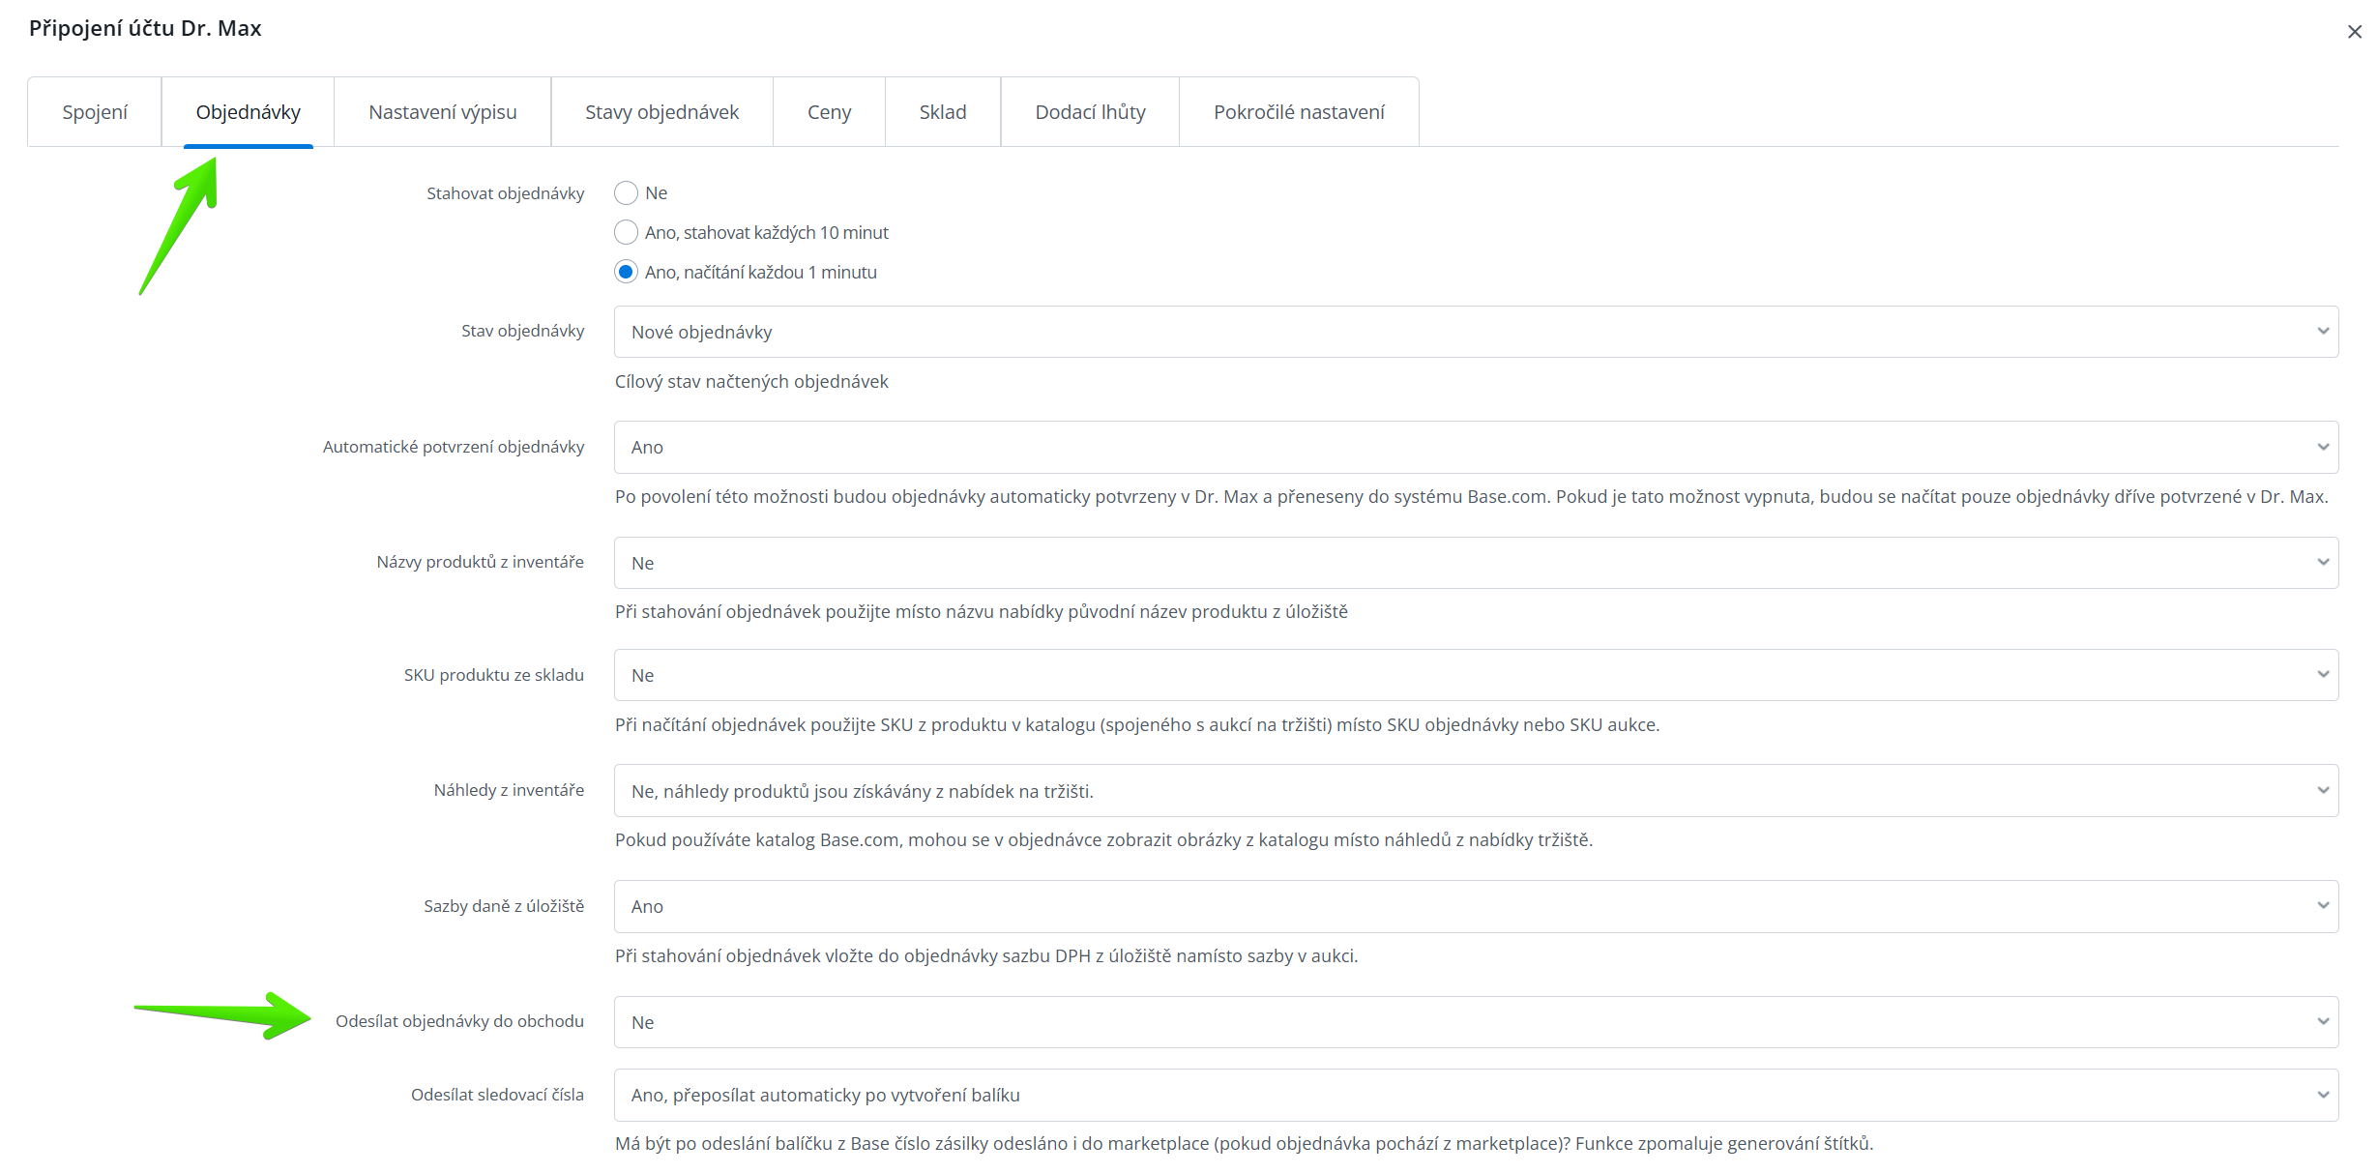Go to the Stavy objednávek tab
Screen dimensions: 2378x1173
(x=661, y=112)
